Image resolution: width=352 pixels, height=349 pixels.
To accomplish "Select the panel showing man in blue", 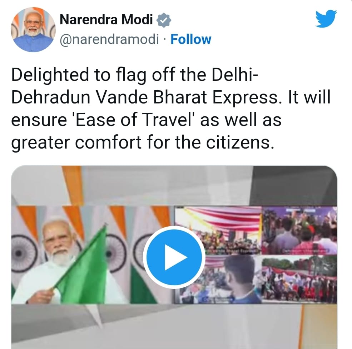I will click(x=218, y=279).
